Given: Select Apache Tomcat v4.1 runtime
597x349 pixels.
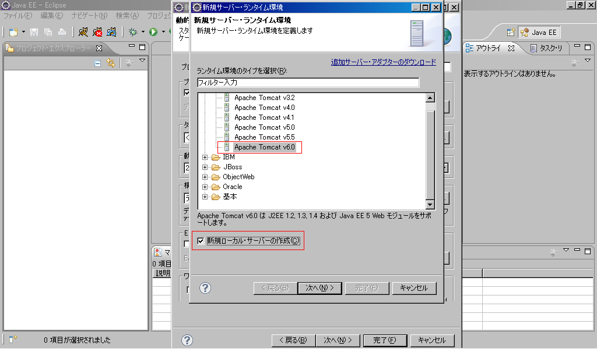Looking at the screenshot, I should [x=264, y=117].
